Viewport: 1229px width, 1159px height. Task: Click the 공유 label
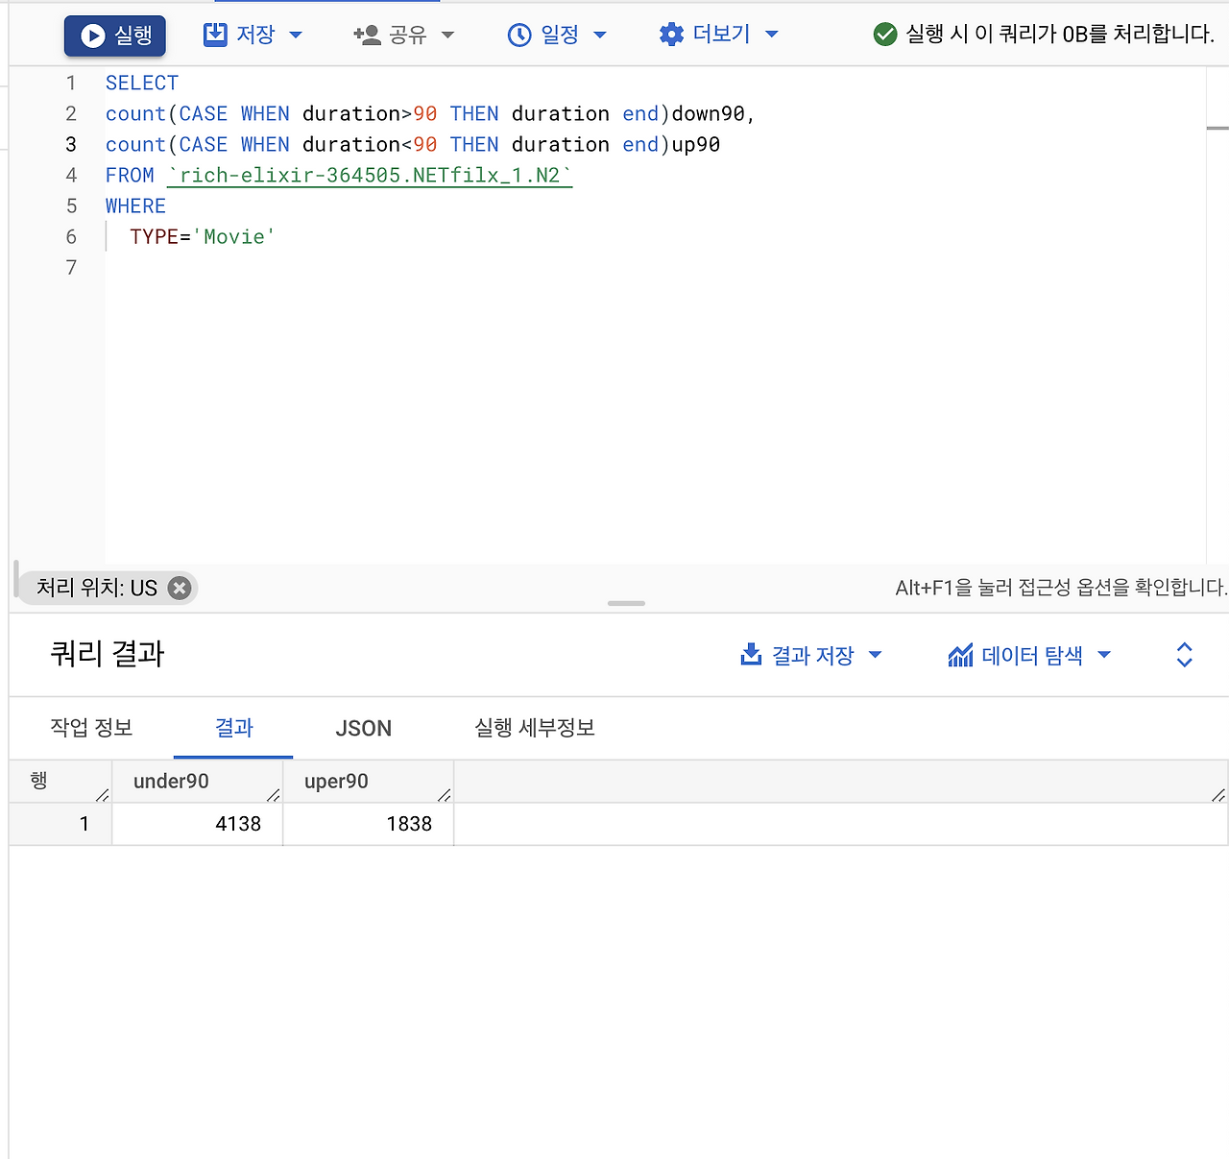[407, 35]
